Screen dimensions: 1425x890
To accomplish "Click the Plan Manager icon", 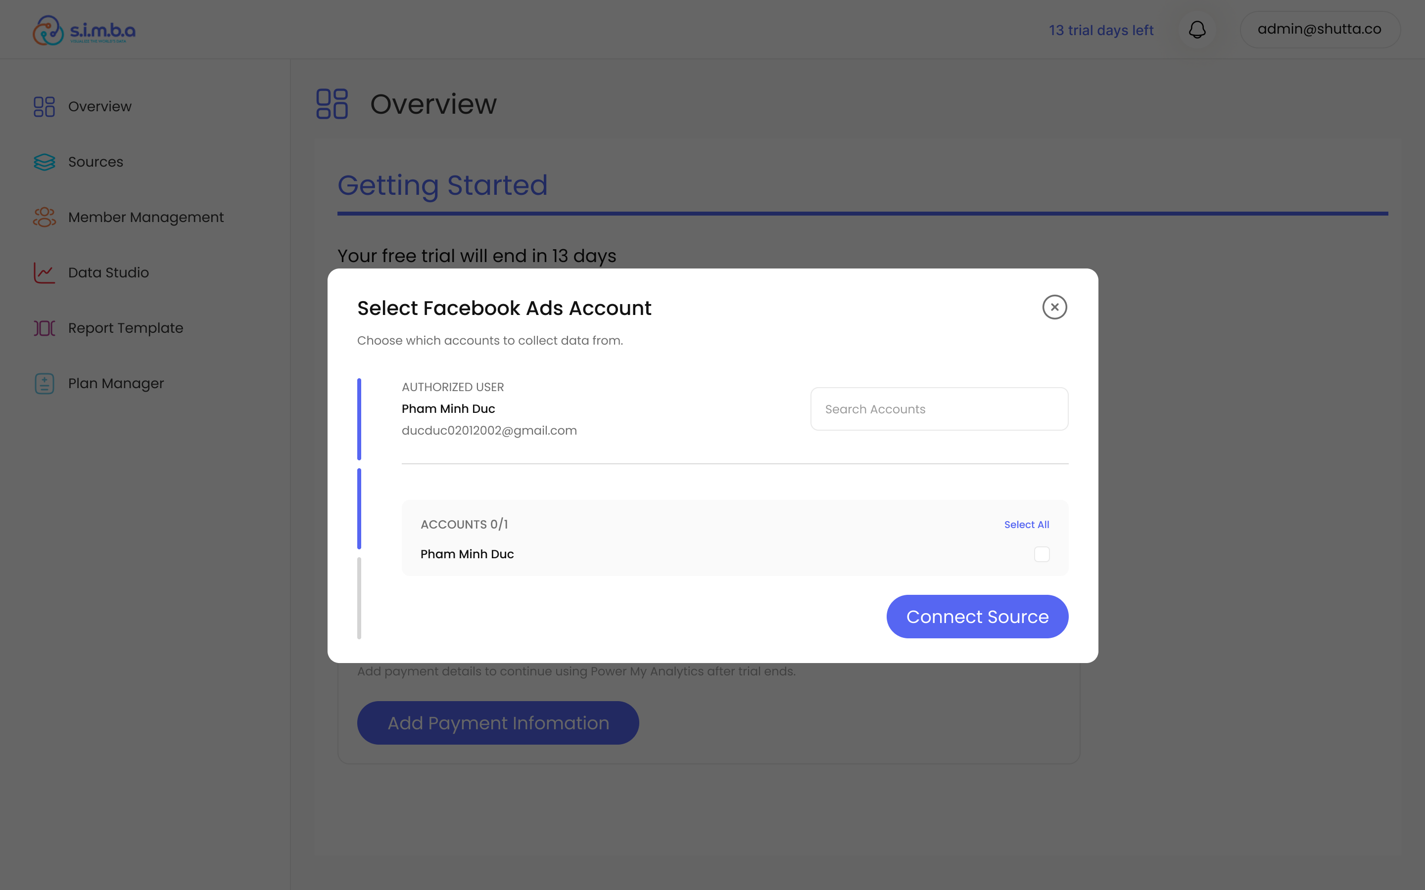I will 44,383.
